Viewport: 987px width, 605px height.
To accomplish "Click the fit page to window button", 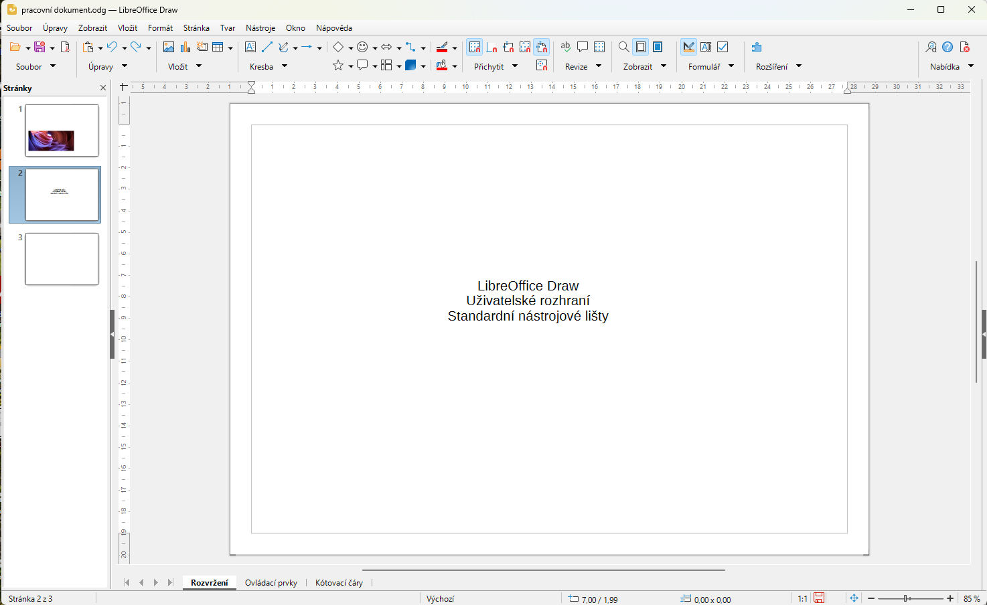I will [854, 598].
